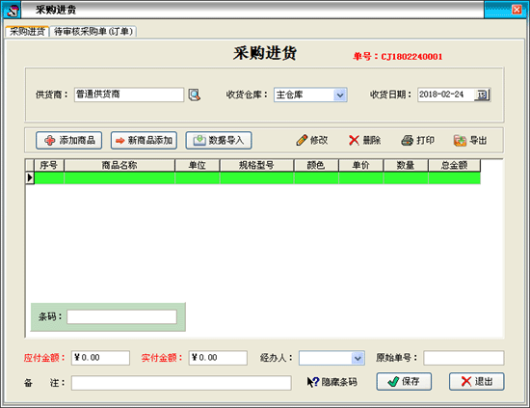Click the 导出 export icon

pos(460,140)
